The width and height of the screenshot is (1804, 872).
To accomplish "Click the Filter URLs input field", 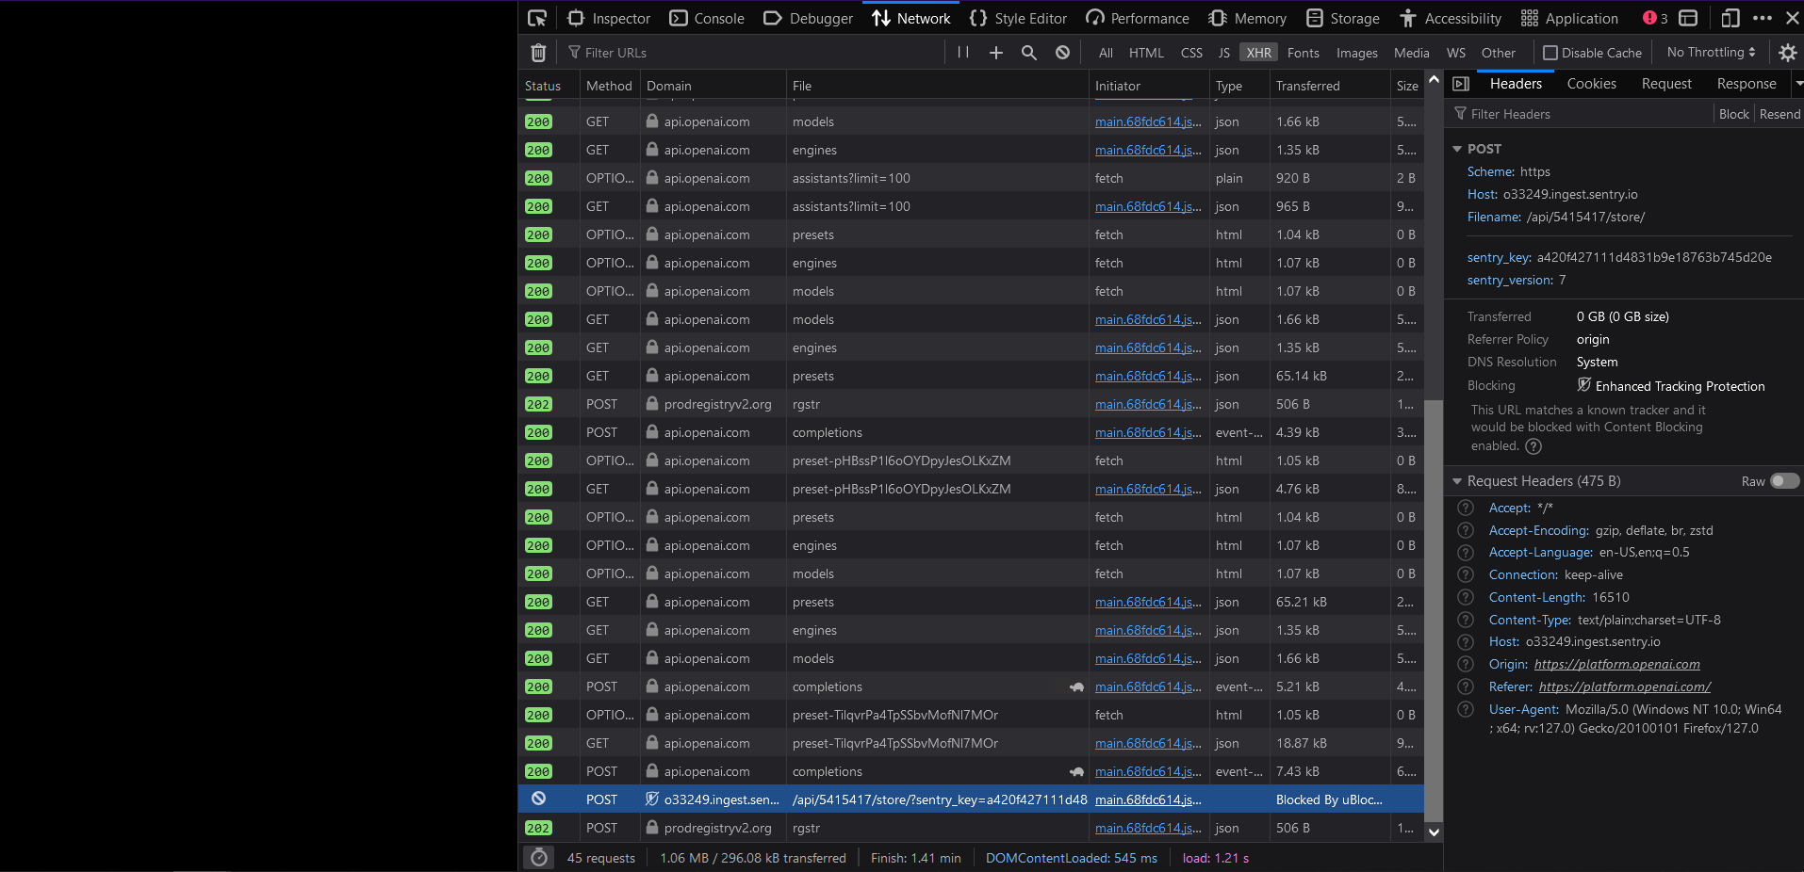I will tap(660, 52).
